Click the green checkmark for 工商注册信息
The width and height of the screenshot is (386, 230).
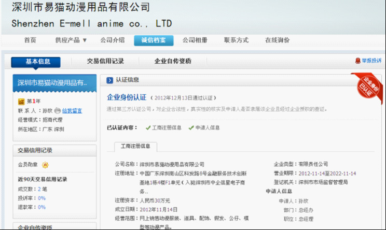click(x=148, y=127)
